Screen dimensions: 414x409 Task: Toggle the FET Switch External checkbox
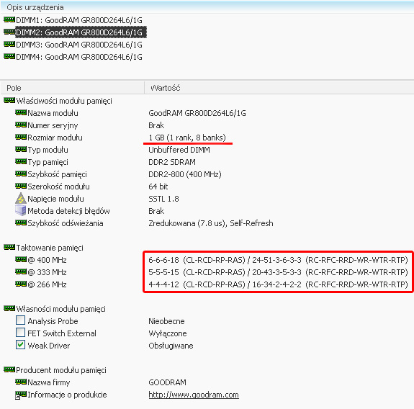tap(20, 333)
